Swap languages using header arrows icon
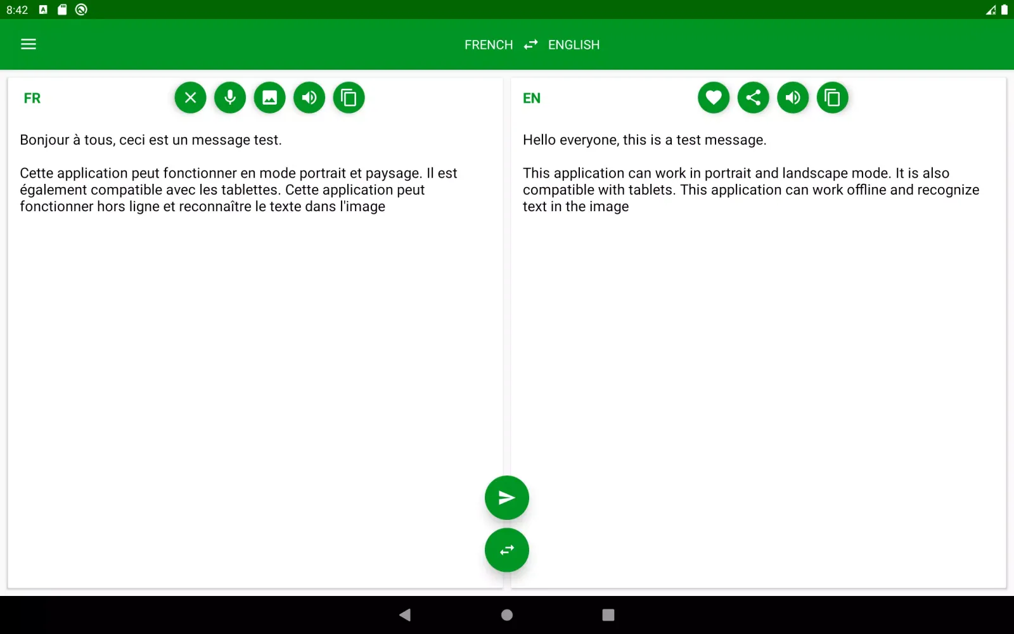The height and width of the screenshot is (634, 1014). coord(531,44)
